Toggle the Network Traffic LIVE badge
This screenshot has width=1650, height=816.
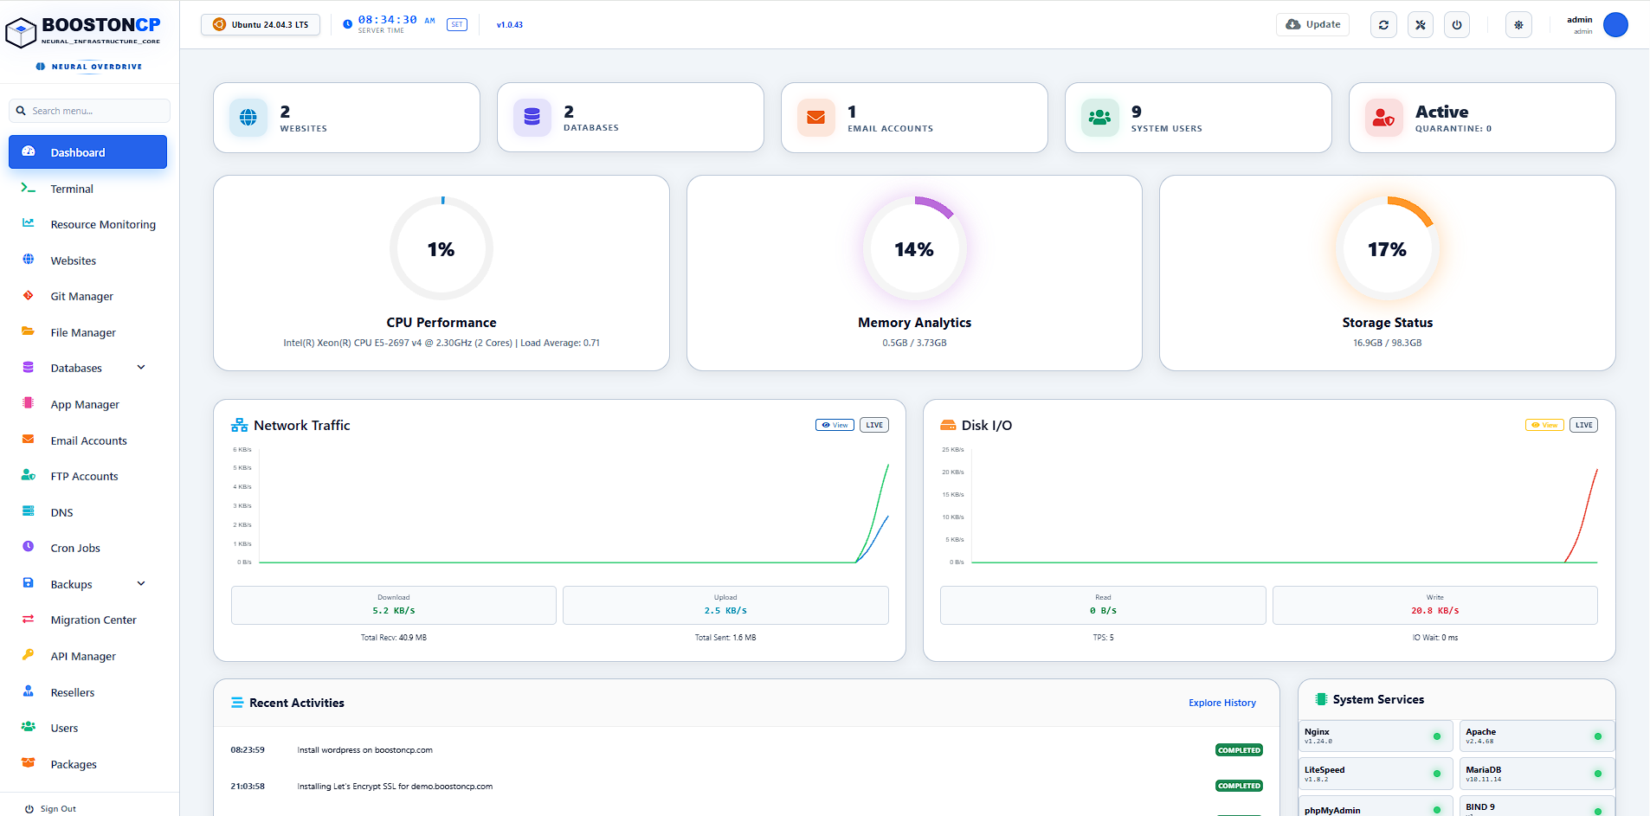(874, 425)
